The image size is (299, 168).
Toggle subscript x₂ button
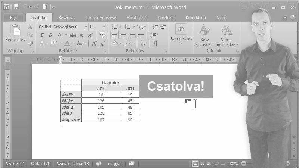pos(81,35)
